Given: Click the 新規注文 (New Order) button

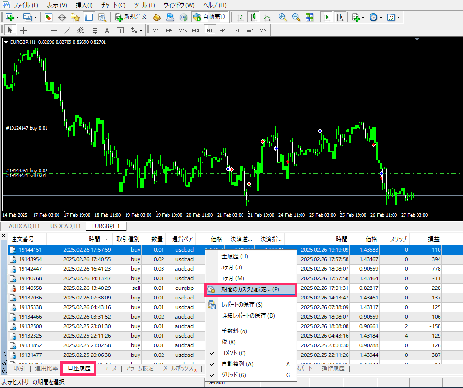Looking at the screenshot, I should pos(131,17).
